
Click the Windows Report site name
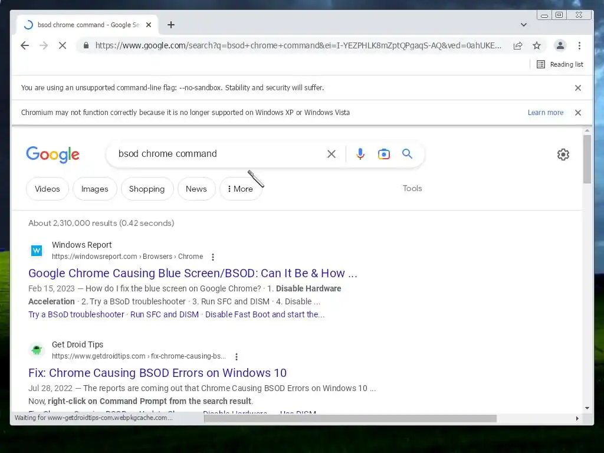pyautogui.click(x=81, y=245)
